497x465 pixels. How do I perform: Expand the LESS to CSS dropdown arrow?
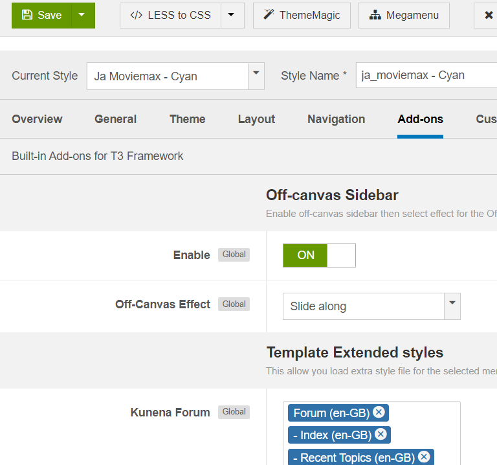(x=232, y=16)
